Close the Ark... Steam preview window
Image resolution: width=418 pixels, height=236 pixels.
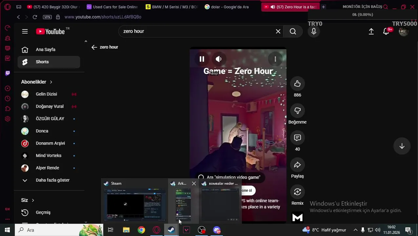194,184
